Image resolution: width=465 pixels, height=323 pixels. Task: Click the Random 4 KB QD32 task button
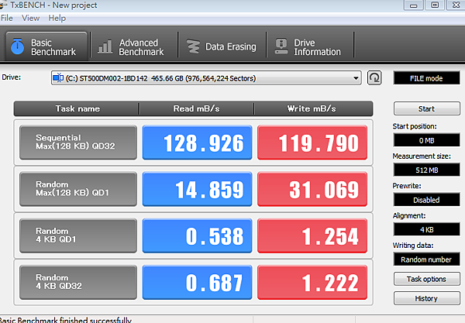pos(78,282)
